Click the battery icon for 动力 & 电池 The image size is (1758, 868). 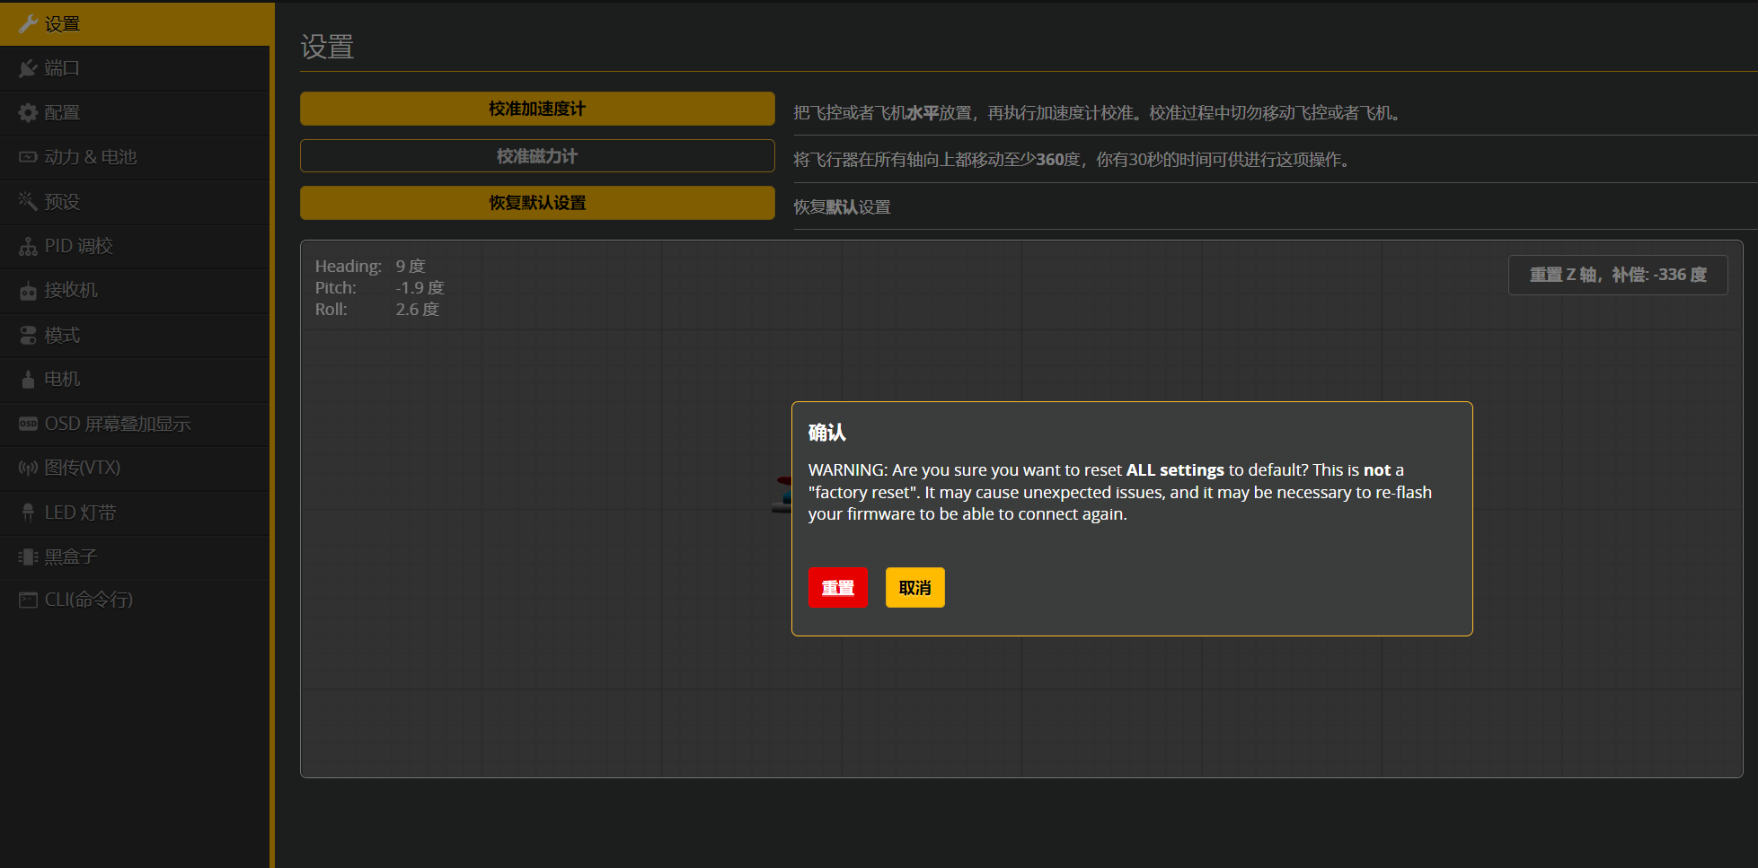[x=28, y=157]
